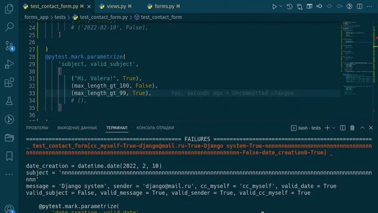Run the Python file
378x213 pixels.
[274, 7]
